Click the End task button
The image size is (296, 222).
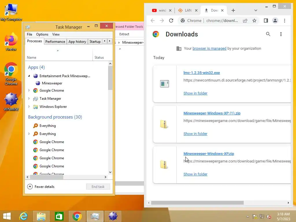click(x=98, y=187)
